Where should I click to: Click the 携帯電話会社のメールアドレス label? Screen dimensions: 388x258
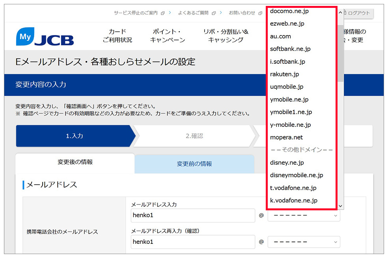click(x=62, y=232)
